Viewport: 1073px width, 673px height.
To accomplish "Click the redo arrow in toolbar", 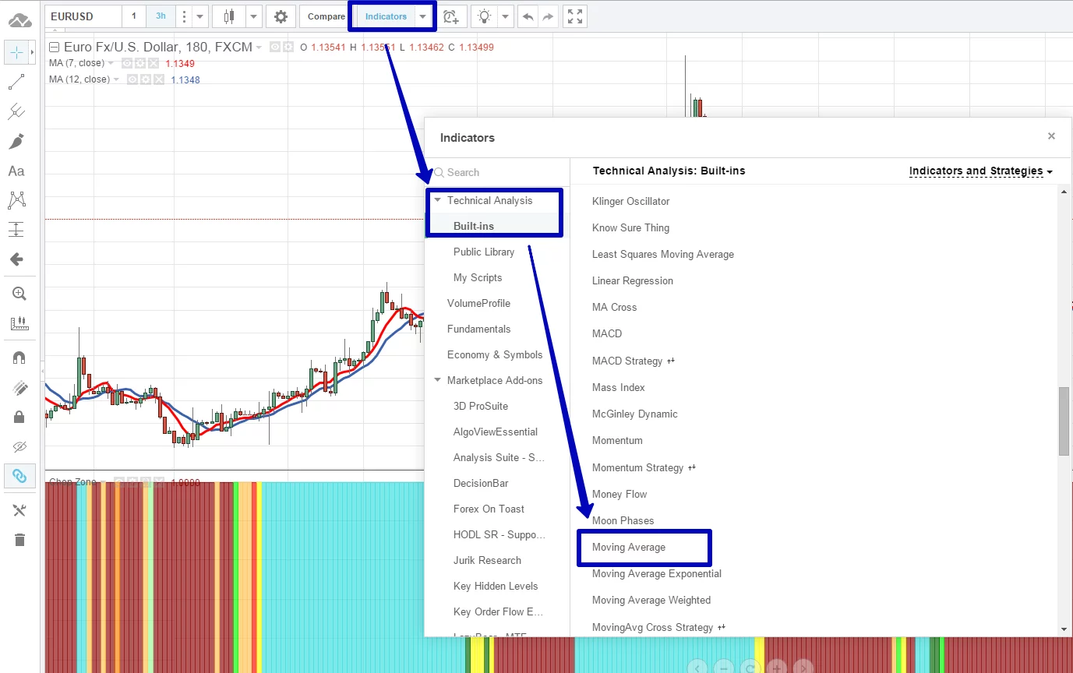I will 548,16.
